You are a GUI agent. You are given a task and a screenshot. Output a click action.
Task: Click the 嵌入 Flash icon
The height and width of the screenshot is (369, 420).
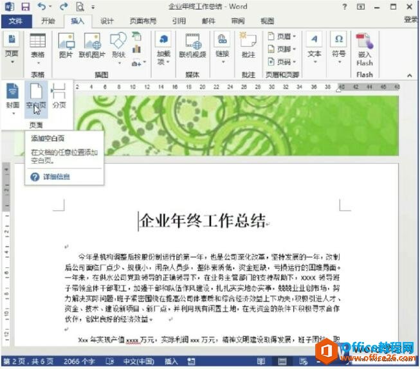click(x=364, y=50)
